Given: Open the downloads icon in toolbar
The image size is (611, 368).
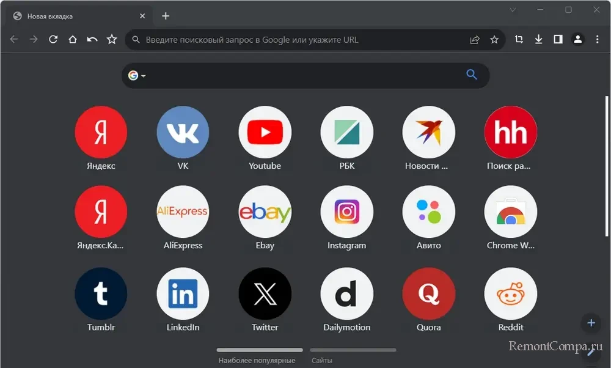Looking at the screenshot, I should click(538, 40).
